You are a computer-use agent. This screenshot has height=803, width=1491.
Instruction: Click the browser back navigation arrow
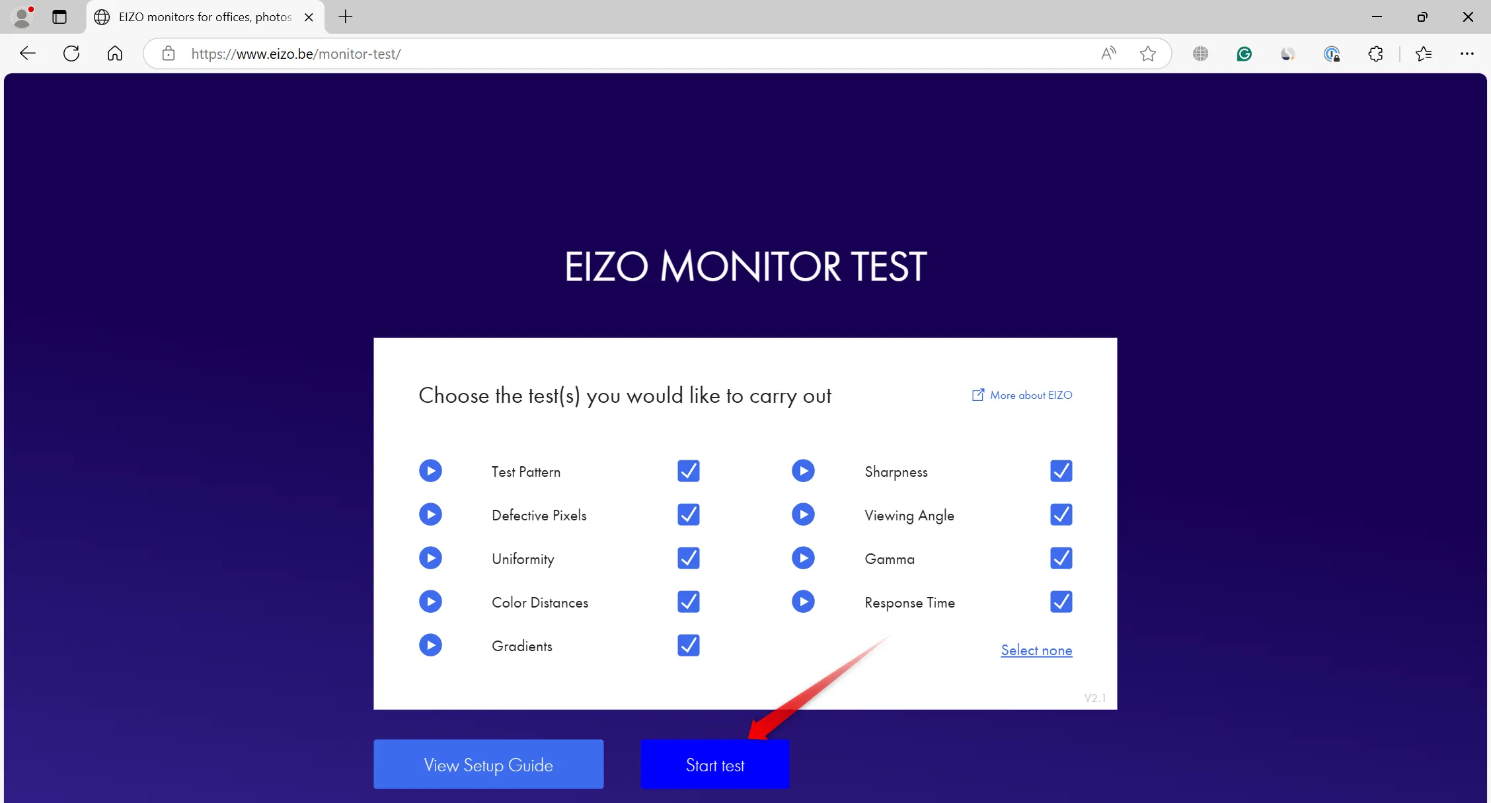coord(28,53)
